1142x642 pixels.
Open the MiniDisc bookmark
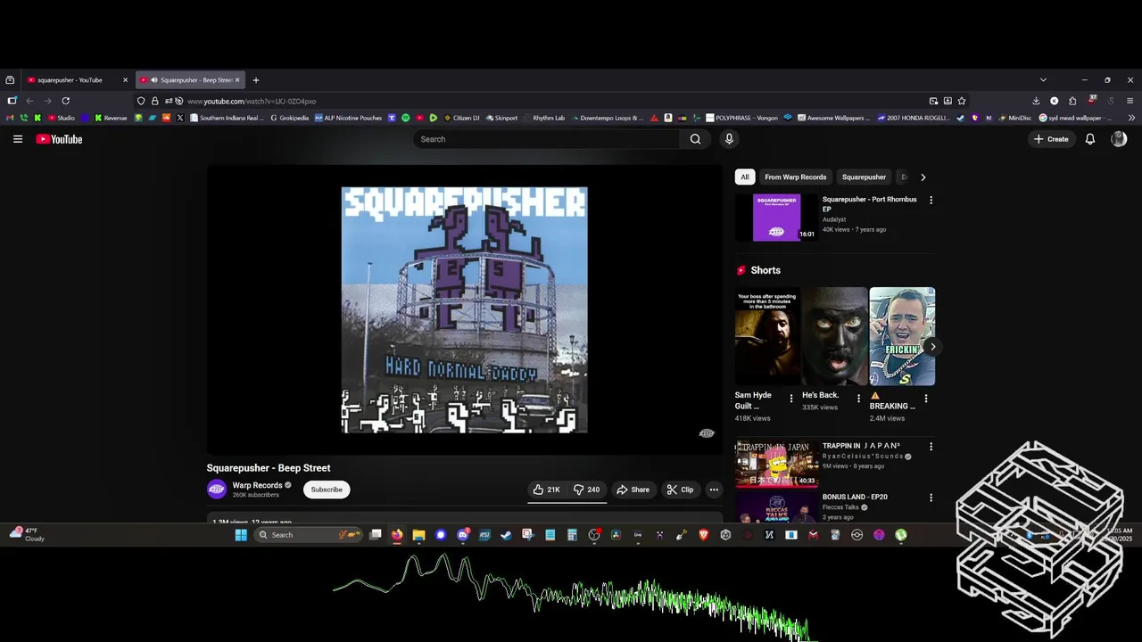(x=1015, y=118)
